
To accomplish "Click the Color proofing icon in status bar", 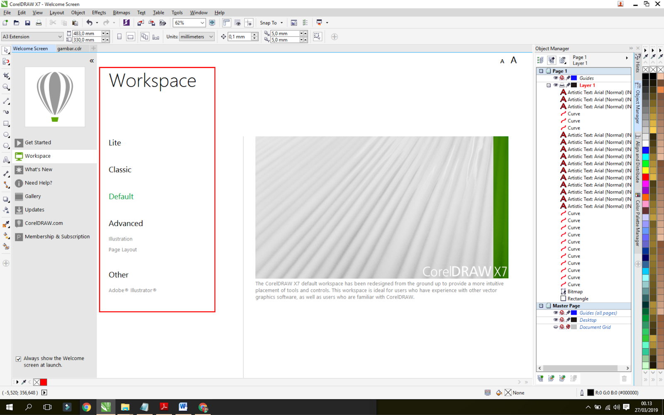I will tap(488, 393).
